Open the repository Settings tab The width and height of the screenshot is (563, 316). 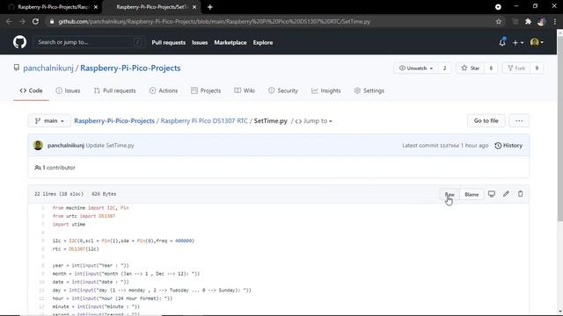[369, 90]
